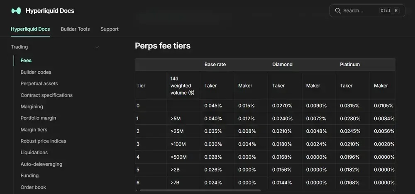This screenshot has width=415, height=194.
Task: Click the search magnifier icon
Action: click(338, 11)
